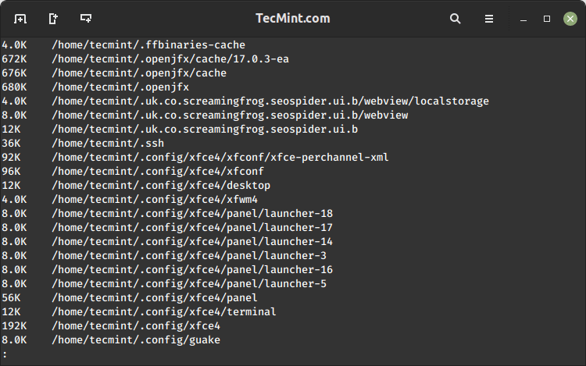Screen dimensions: 586x366
Task: Minimize the terminal window
Action: pyautogui.click(x=524, y=18)
